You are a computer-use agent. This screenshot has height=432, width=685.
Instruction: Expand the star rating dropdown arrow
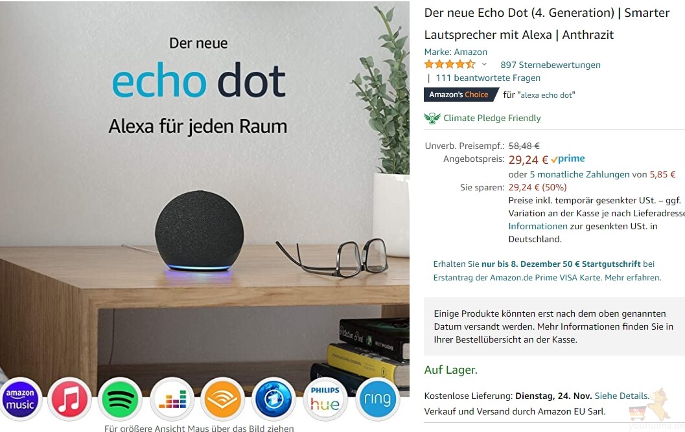click(x=484, y=64)
